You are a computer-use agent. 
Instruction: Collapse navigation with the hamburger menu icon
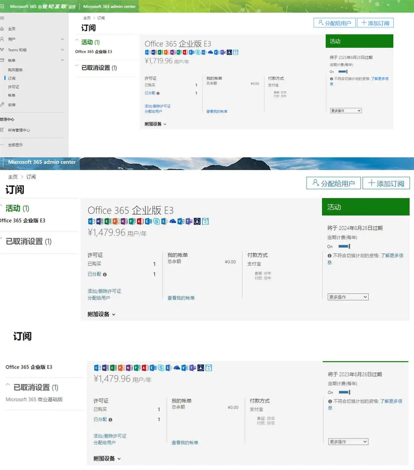point(2,18)
